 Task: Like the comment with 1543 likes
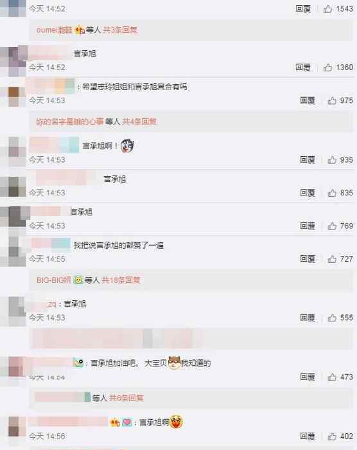click(x=327, y=9)
